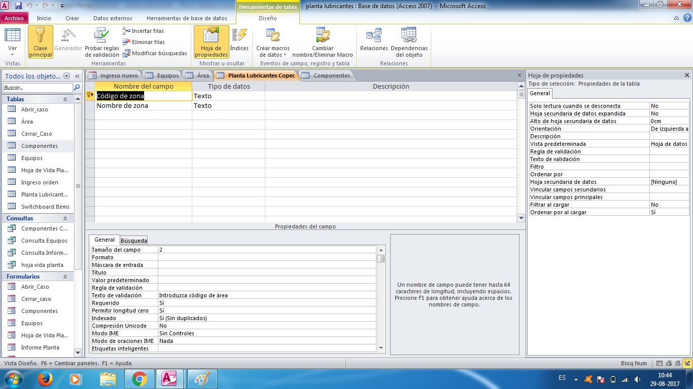Click the Filtrar al cargar value

pyautogui.click(x=669, y=205)
